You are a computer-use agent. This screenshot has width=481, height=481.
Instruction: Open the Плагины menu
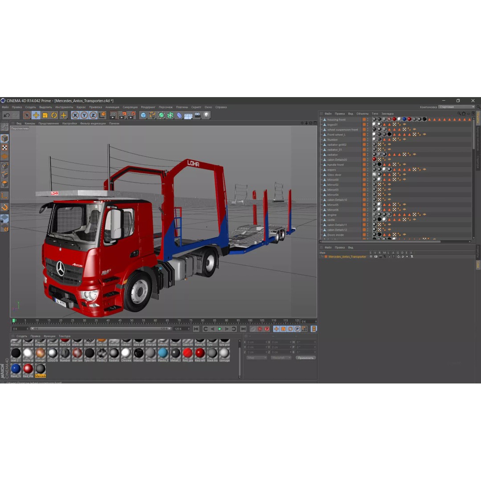click(x=182, y=107)
